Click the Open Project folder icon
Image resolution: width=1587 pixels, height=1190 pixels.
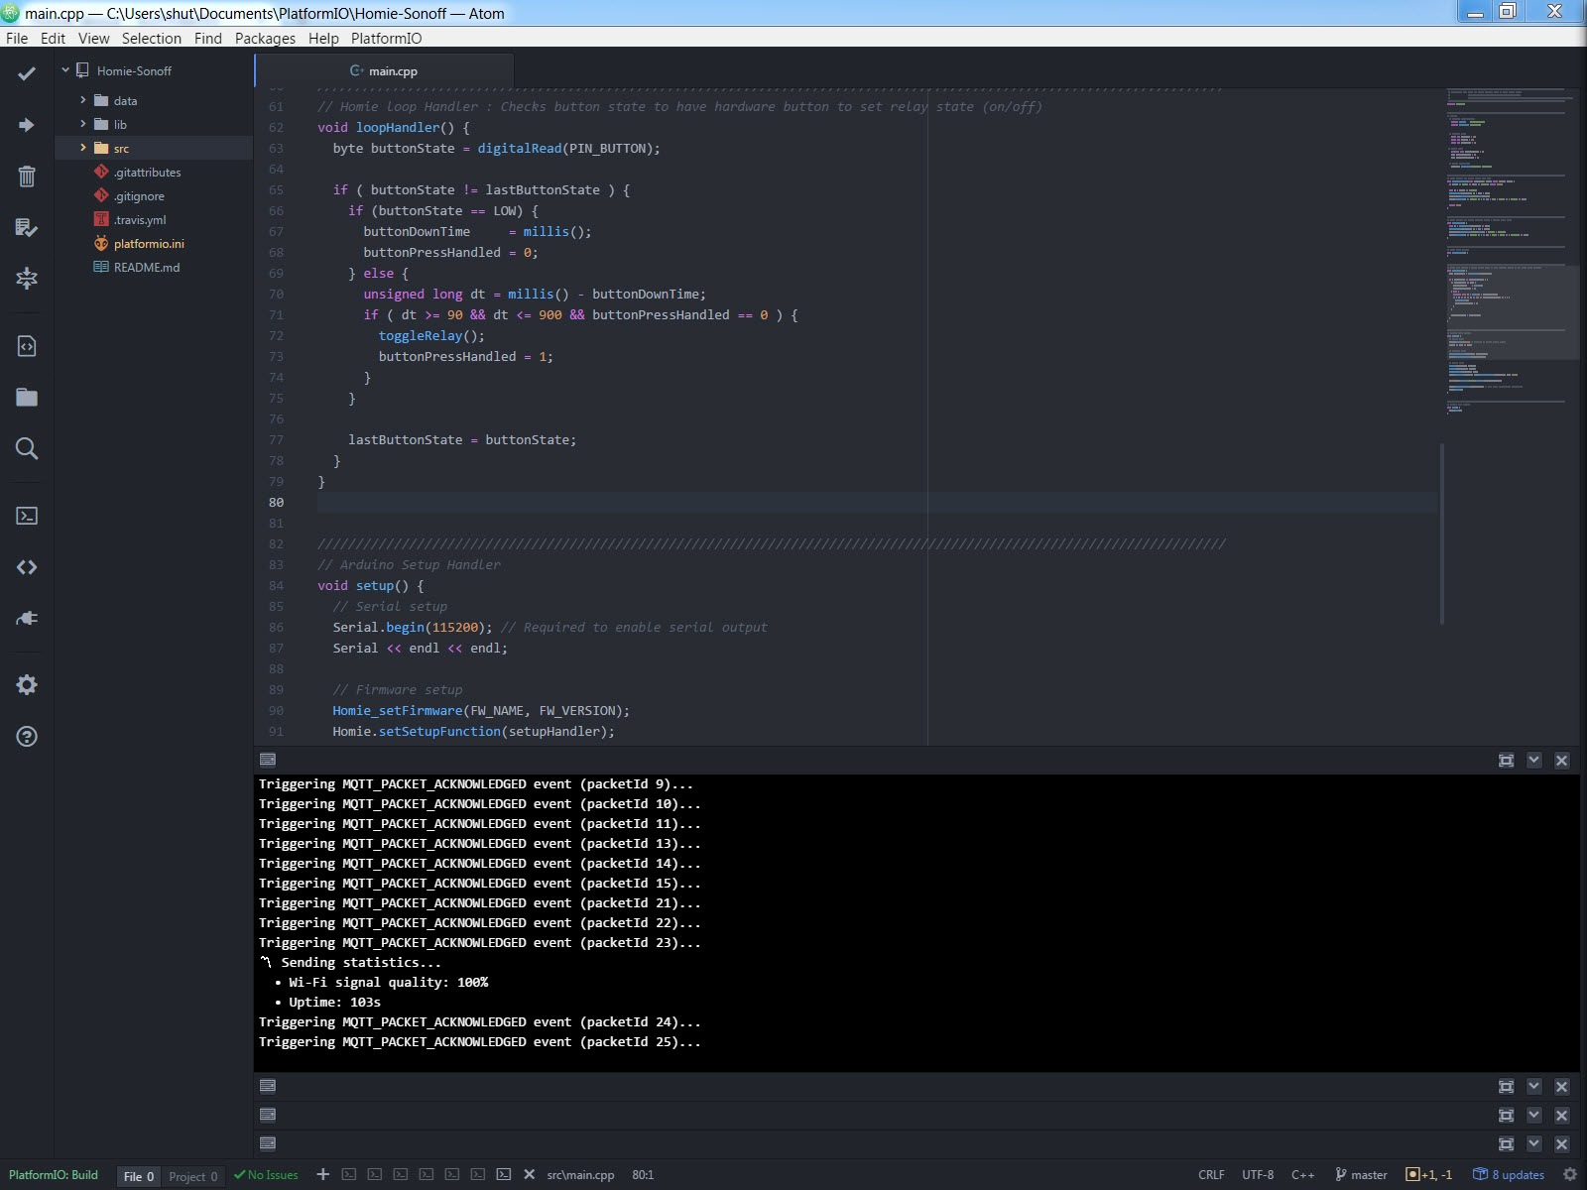tap(27, 398)
